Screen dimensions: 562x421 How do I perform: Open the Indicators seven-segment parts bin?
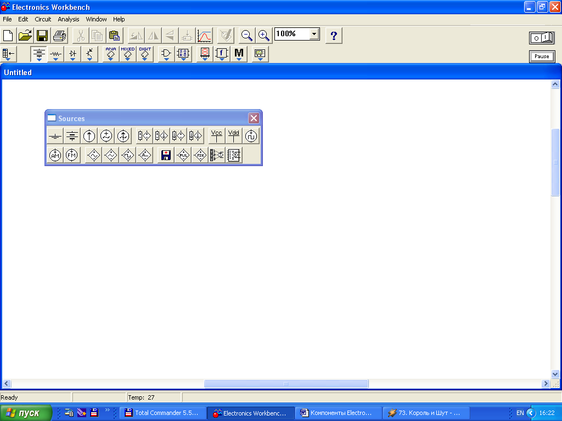pyautogui.click(x=205, y=54)
